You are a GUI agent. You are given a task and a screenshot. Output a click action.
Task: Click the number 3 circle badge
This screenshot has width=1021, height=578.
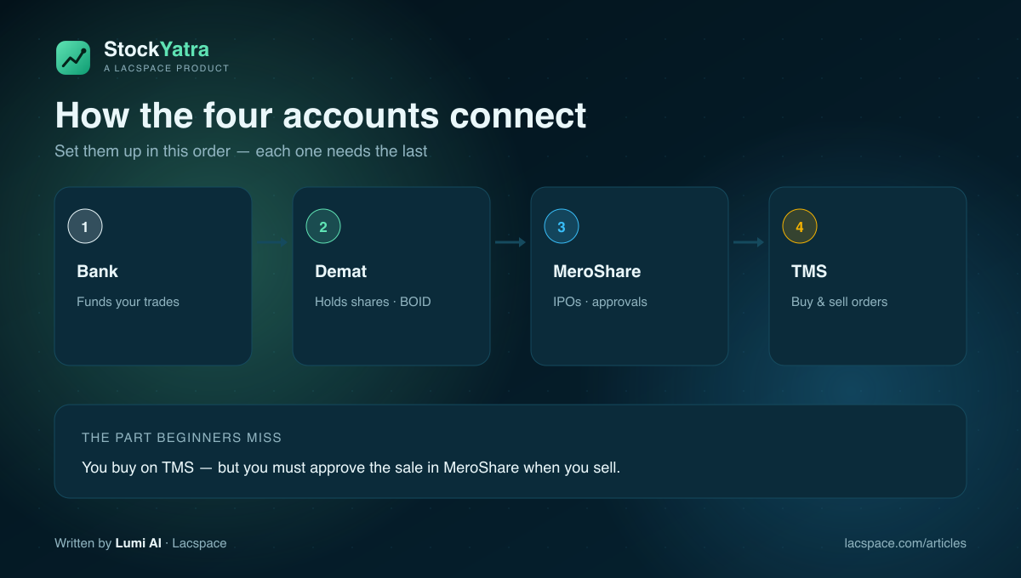coord(562,227)
